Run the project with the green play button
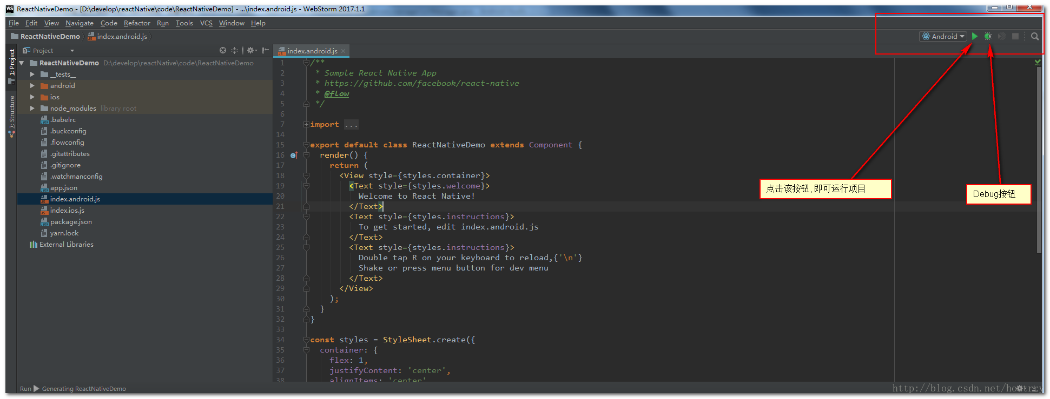The height and width of the screenshot is (399, 1050). [975, 36]
